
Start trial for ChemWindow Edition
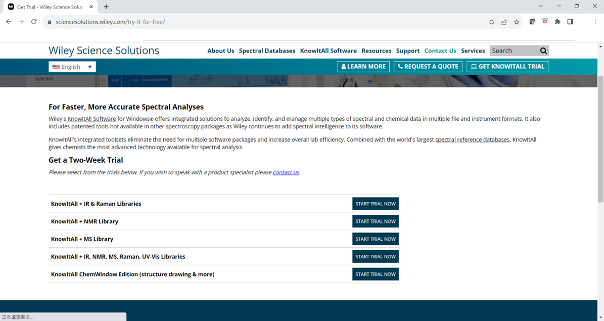click(375, 274)
